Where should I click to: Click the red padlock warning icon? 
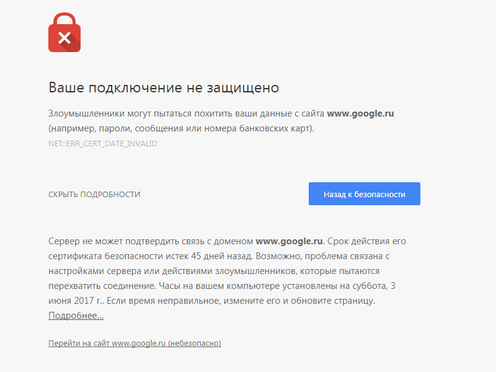(x=64, y=32)
